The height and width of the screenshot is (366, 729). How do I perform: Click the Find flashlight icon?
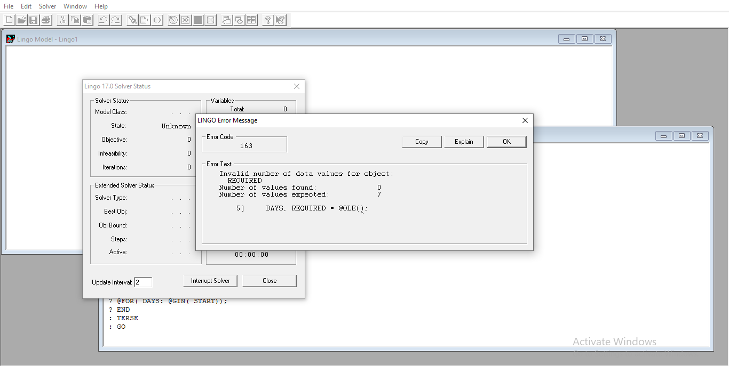click(x=131, y=20)
